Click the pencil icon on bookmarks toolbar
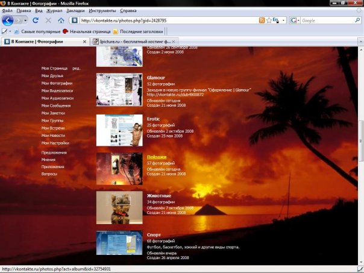 [4, 31]
